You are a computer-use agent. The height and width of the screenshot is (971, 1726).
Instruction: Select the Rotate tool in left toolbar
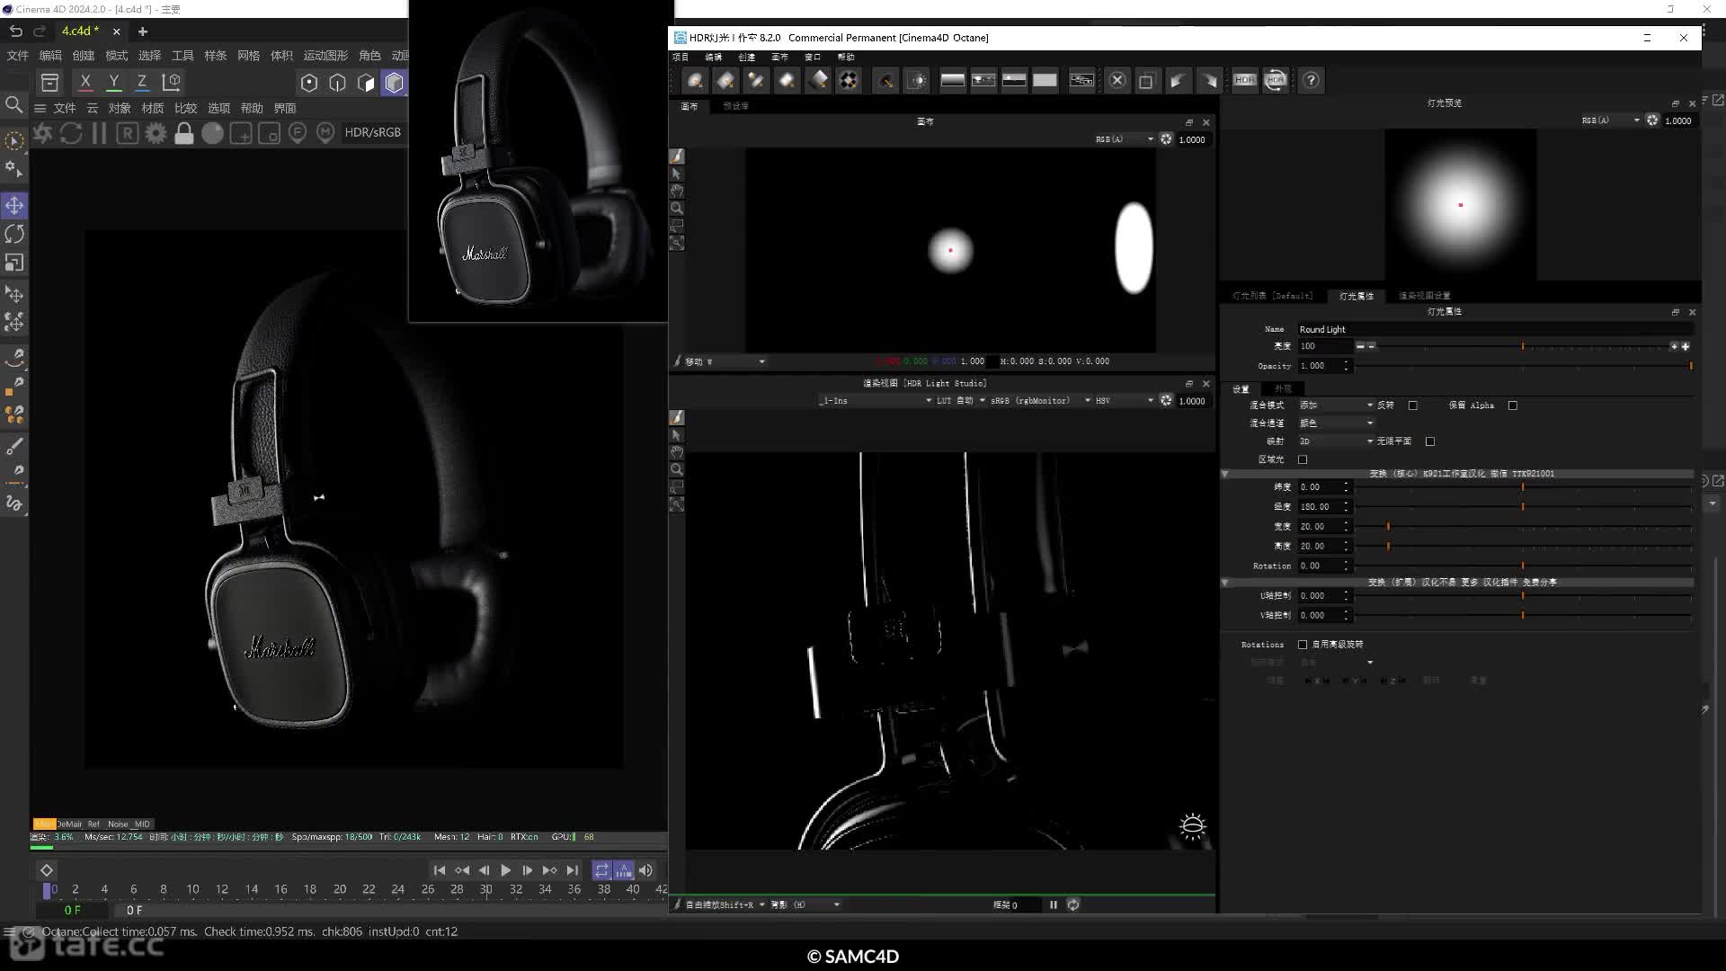14,234
